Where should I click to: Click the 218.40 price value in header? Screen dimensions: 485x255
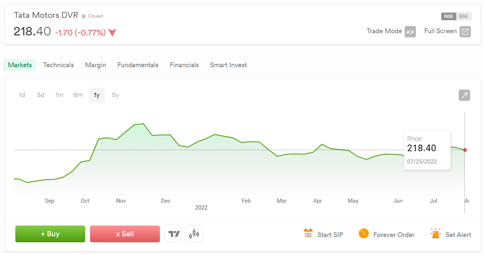pyautogui.click(x=32, y=31)
